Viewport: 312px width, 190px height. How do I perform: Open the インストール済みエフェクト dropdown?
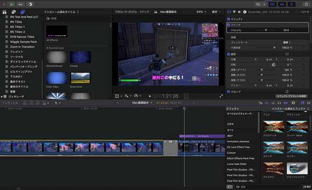click(x=290, y=108)
